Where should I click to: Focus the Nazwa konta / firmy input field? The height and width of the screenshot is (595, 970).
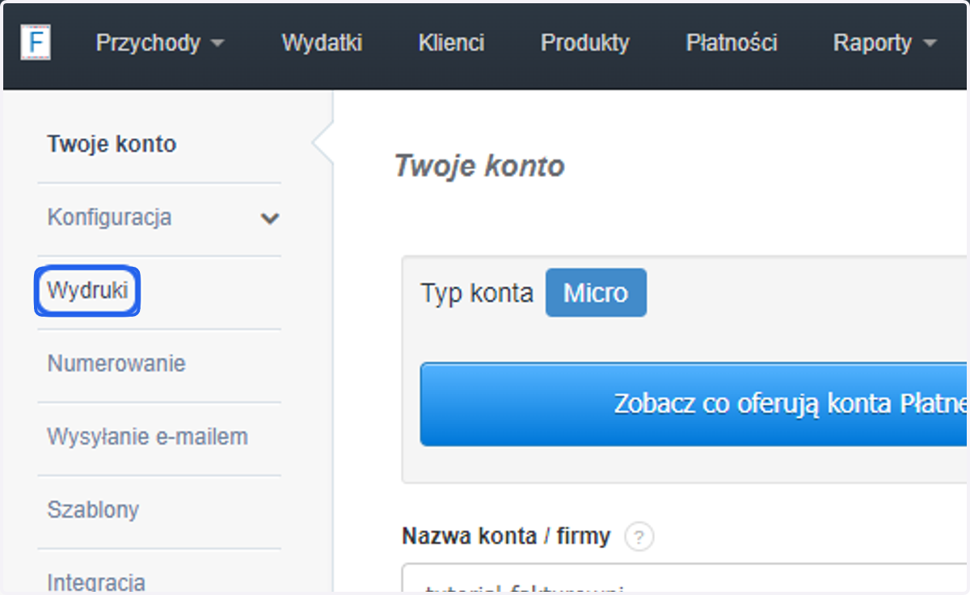pyautogui.click(x=685, y=580)
